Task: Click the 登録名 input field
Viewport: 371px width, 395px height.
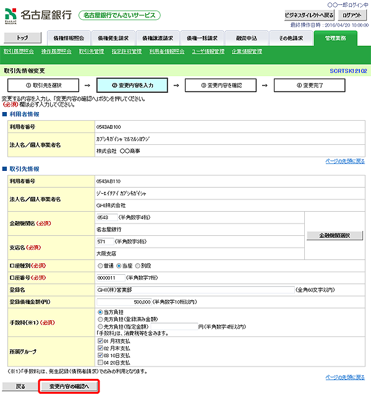Action: coord(195,290)
